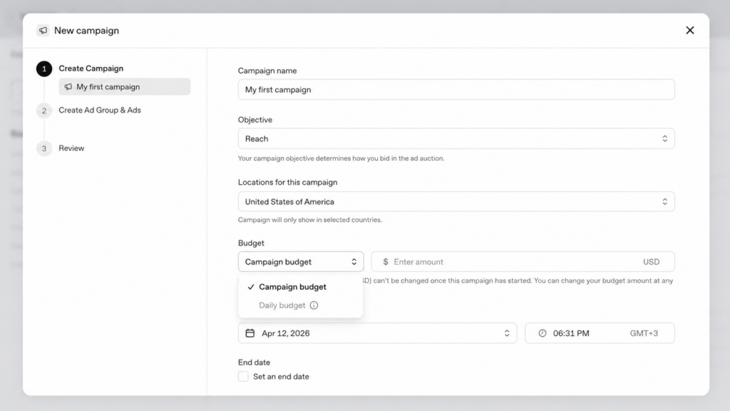Viewport: 730px width, 411px height.
Task: Choose Campaign budget option in the menu
Action: tap(300, 287)
